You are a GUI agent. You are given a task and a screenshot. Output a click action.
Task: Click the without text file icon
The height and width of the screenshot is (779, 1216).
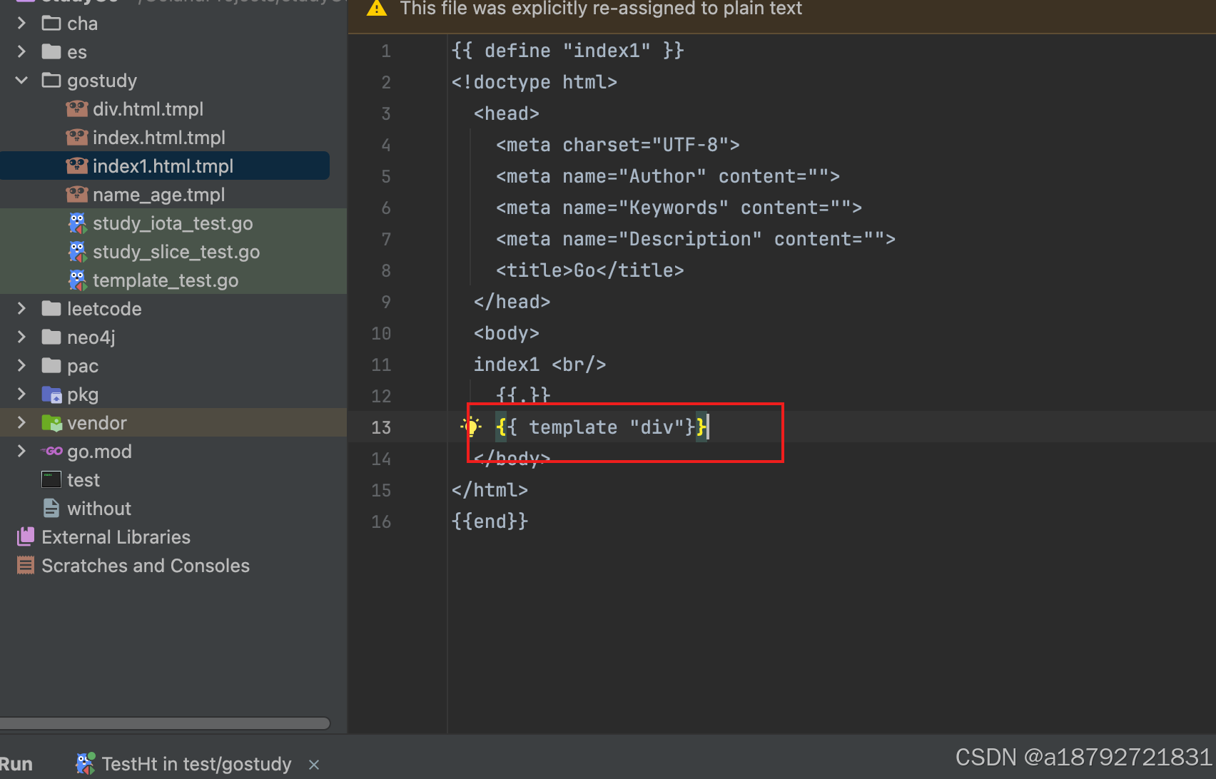pyautogui.click(x=51, y=508)
